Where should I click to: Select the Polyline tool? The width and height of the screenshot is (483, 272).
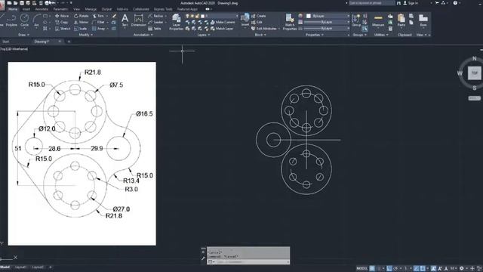click(x=12, y=20)
